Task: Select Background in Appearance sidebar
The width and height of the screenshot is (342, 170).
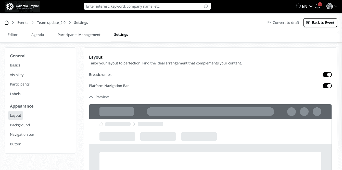Action: coord(20,125)
